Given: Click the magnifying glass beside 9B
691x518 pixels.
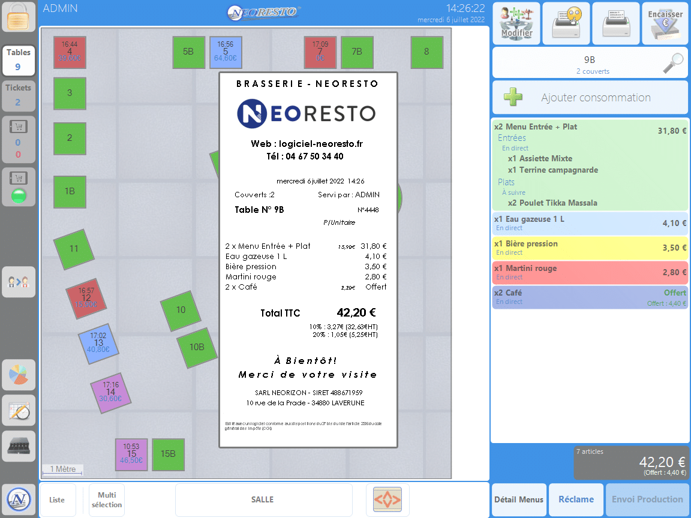Looking at the screenshot, I should click(x=673, y=64).
